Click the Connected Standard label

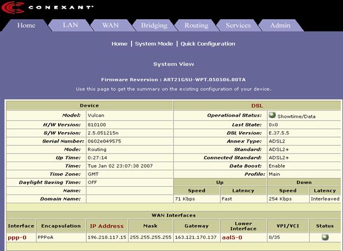pos(232,158)
